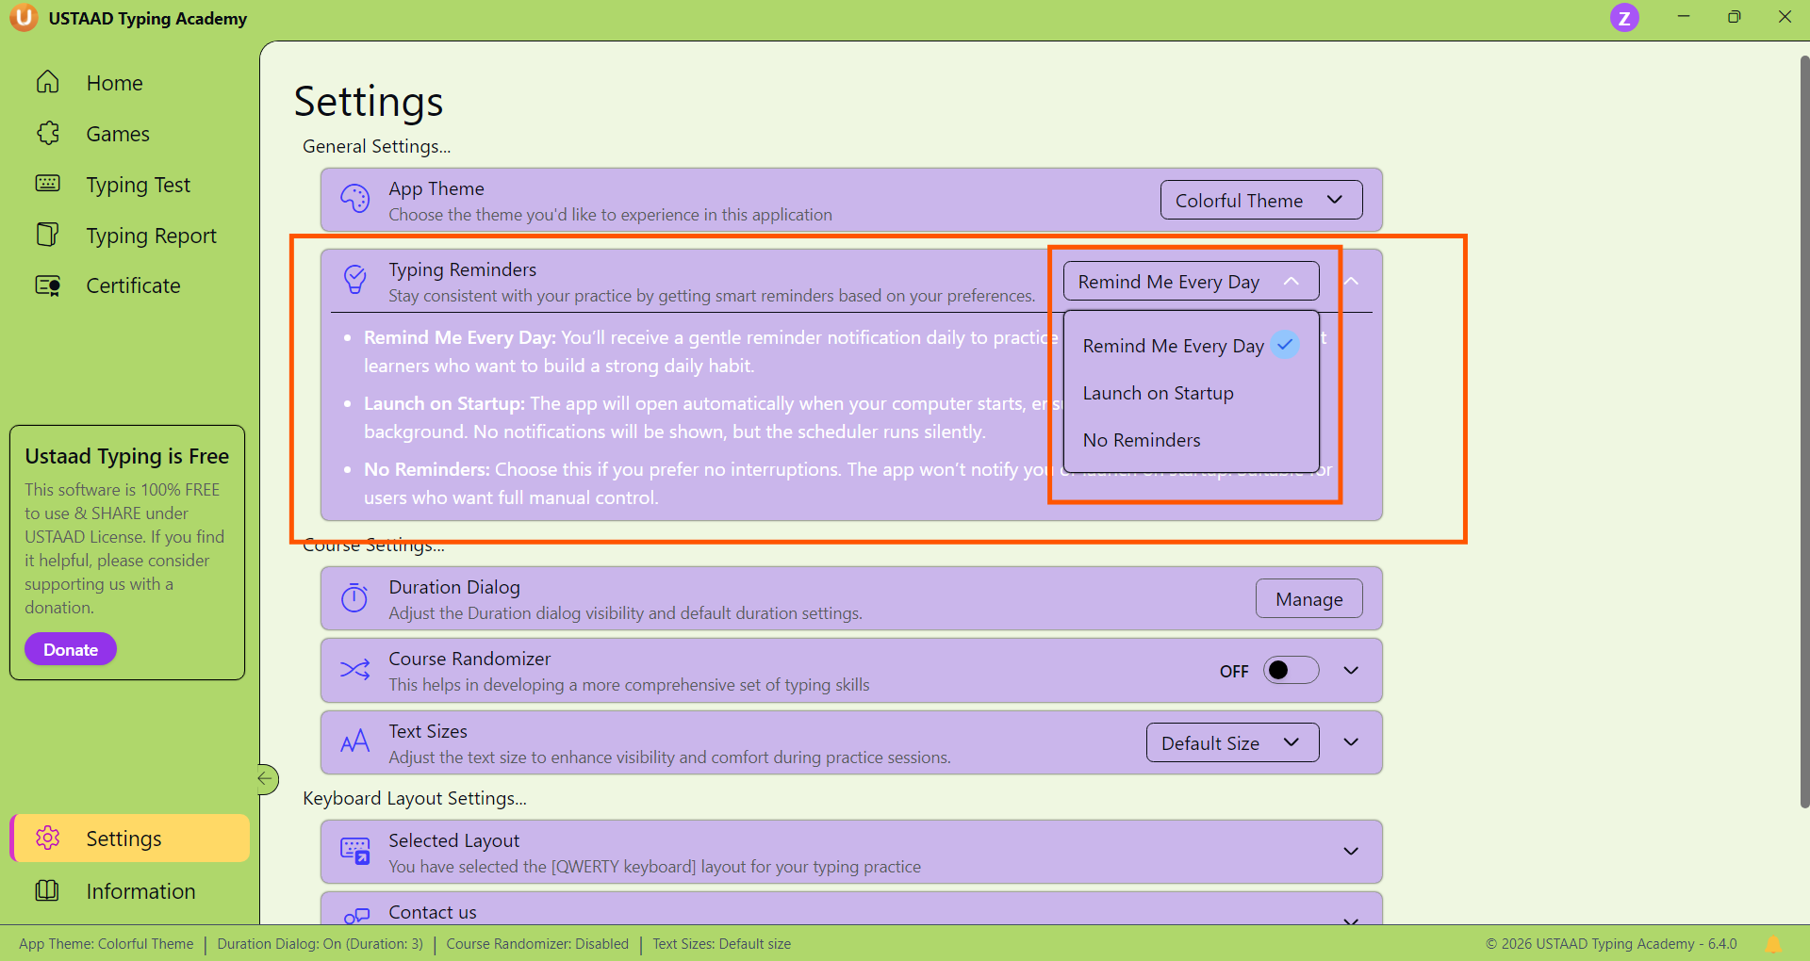Expand the Course Randomizer details chevron

pos(1350,670)
